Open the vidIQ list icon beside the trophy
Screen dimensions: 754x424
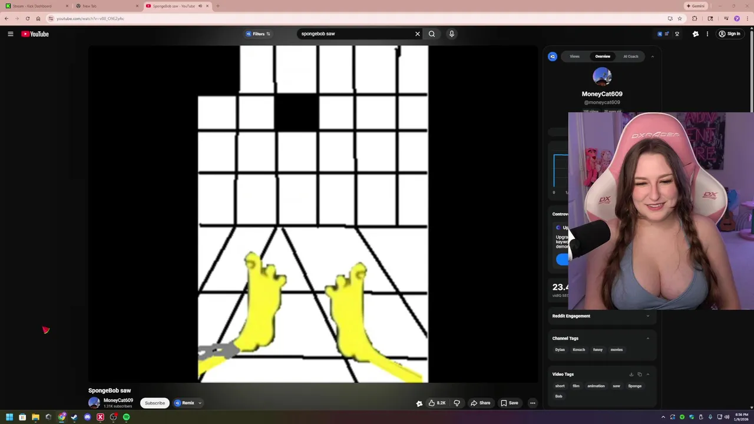point(667,34)
